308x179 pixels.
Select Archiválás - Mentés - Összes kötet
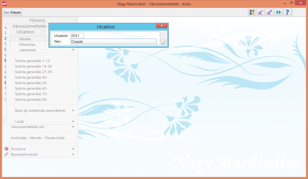click(x=38, y=138)
